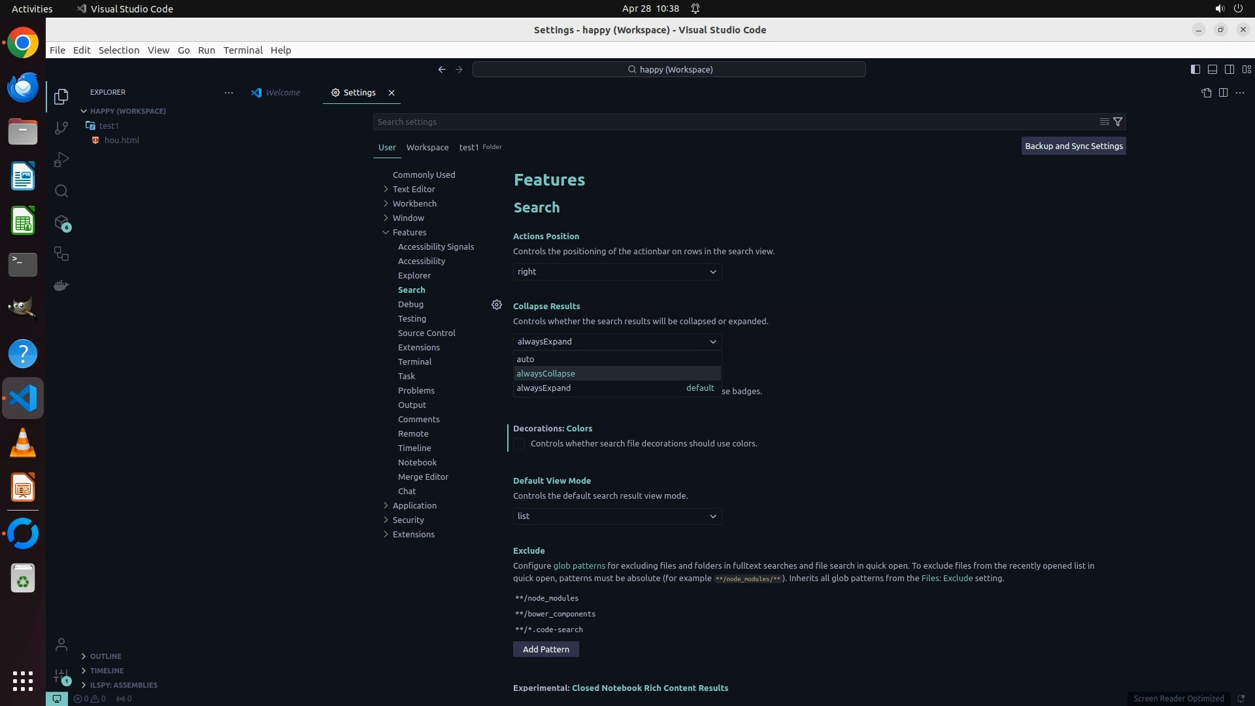Screen dimensions: 1255x706
Task: Open the Actions Position dropdown
Action: (x=616, y=272)
